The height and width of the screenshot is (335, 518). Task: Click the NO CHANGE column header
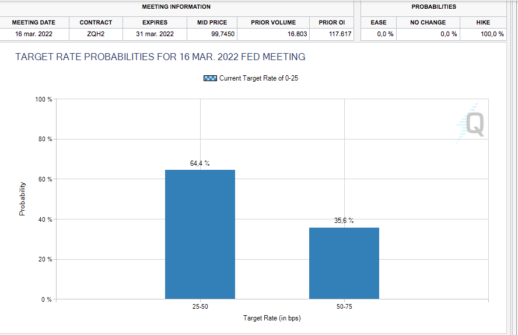click(x=428, y=22)
